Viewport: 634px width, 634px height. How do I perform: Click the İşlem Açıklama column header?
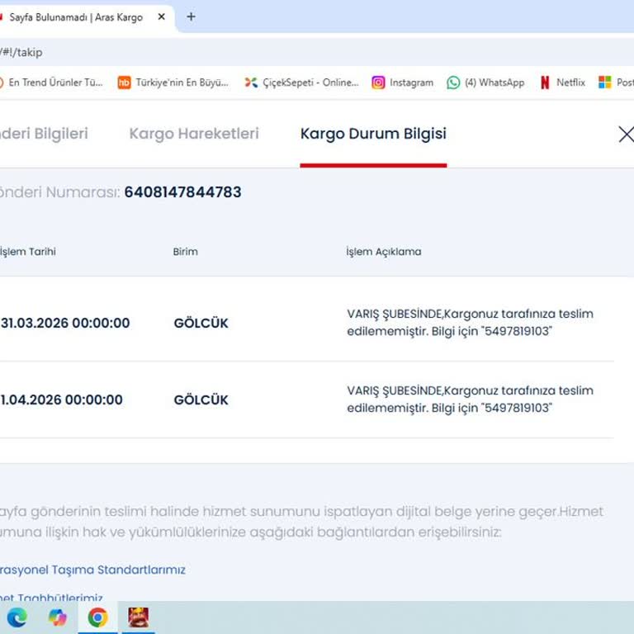pos(384,252)
